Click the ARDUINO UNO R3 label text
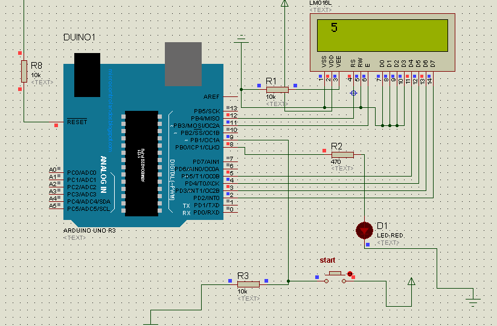Viewport: 497px width, 326px height. [89, 231]
